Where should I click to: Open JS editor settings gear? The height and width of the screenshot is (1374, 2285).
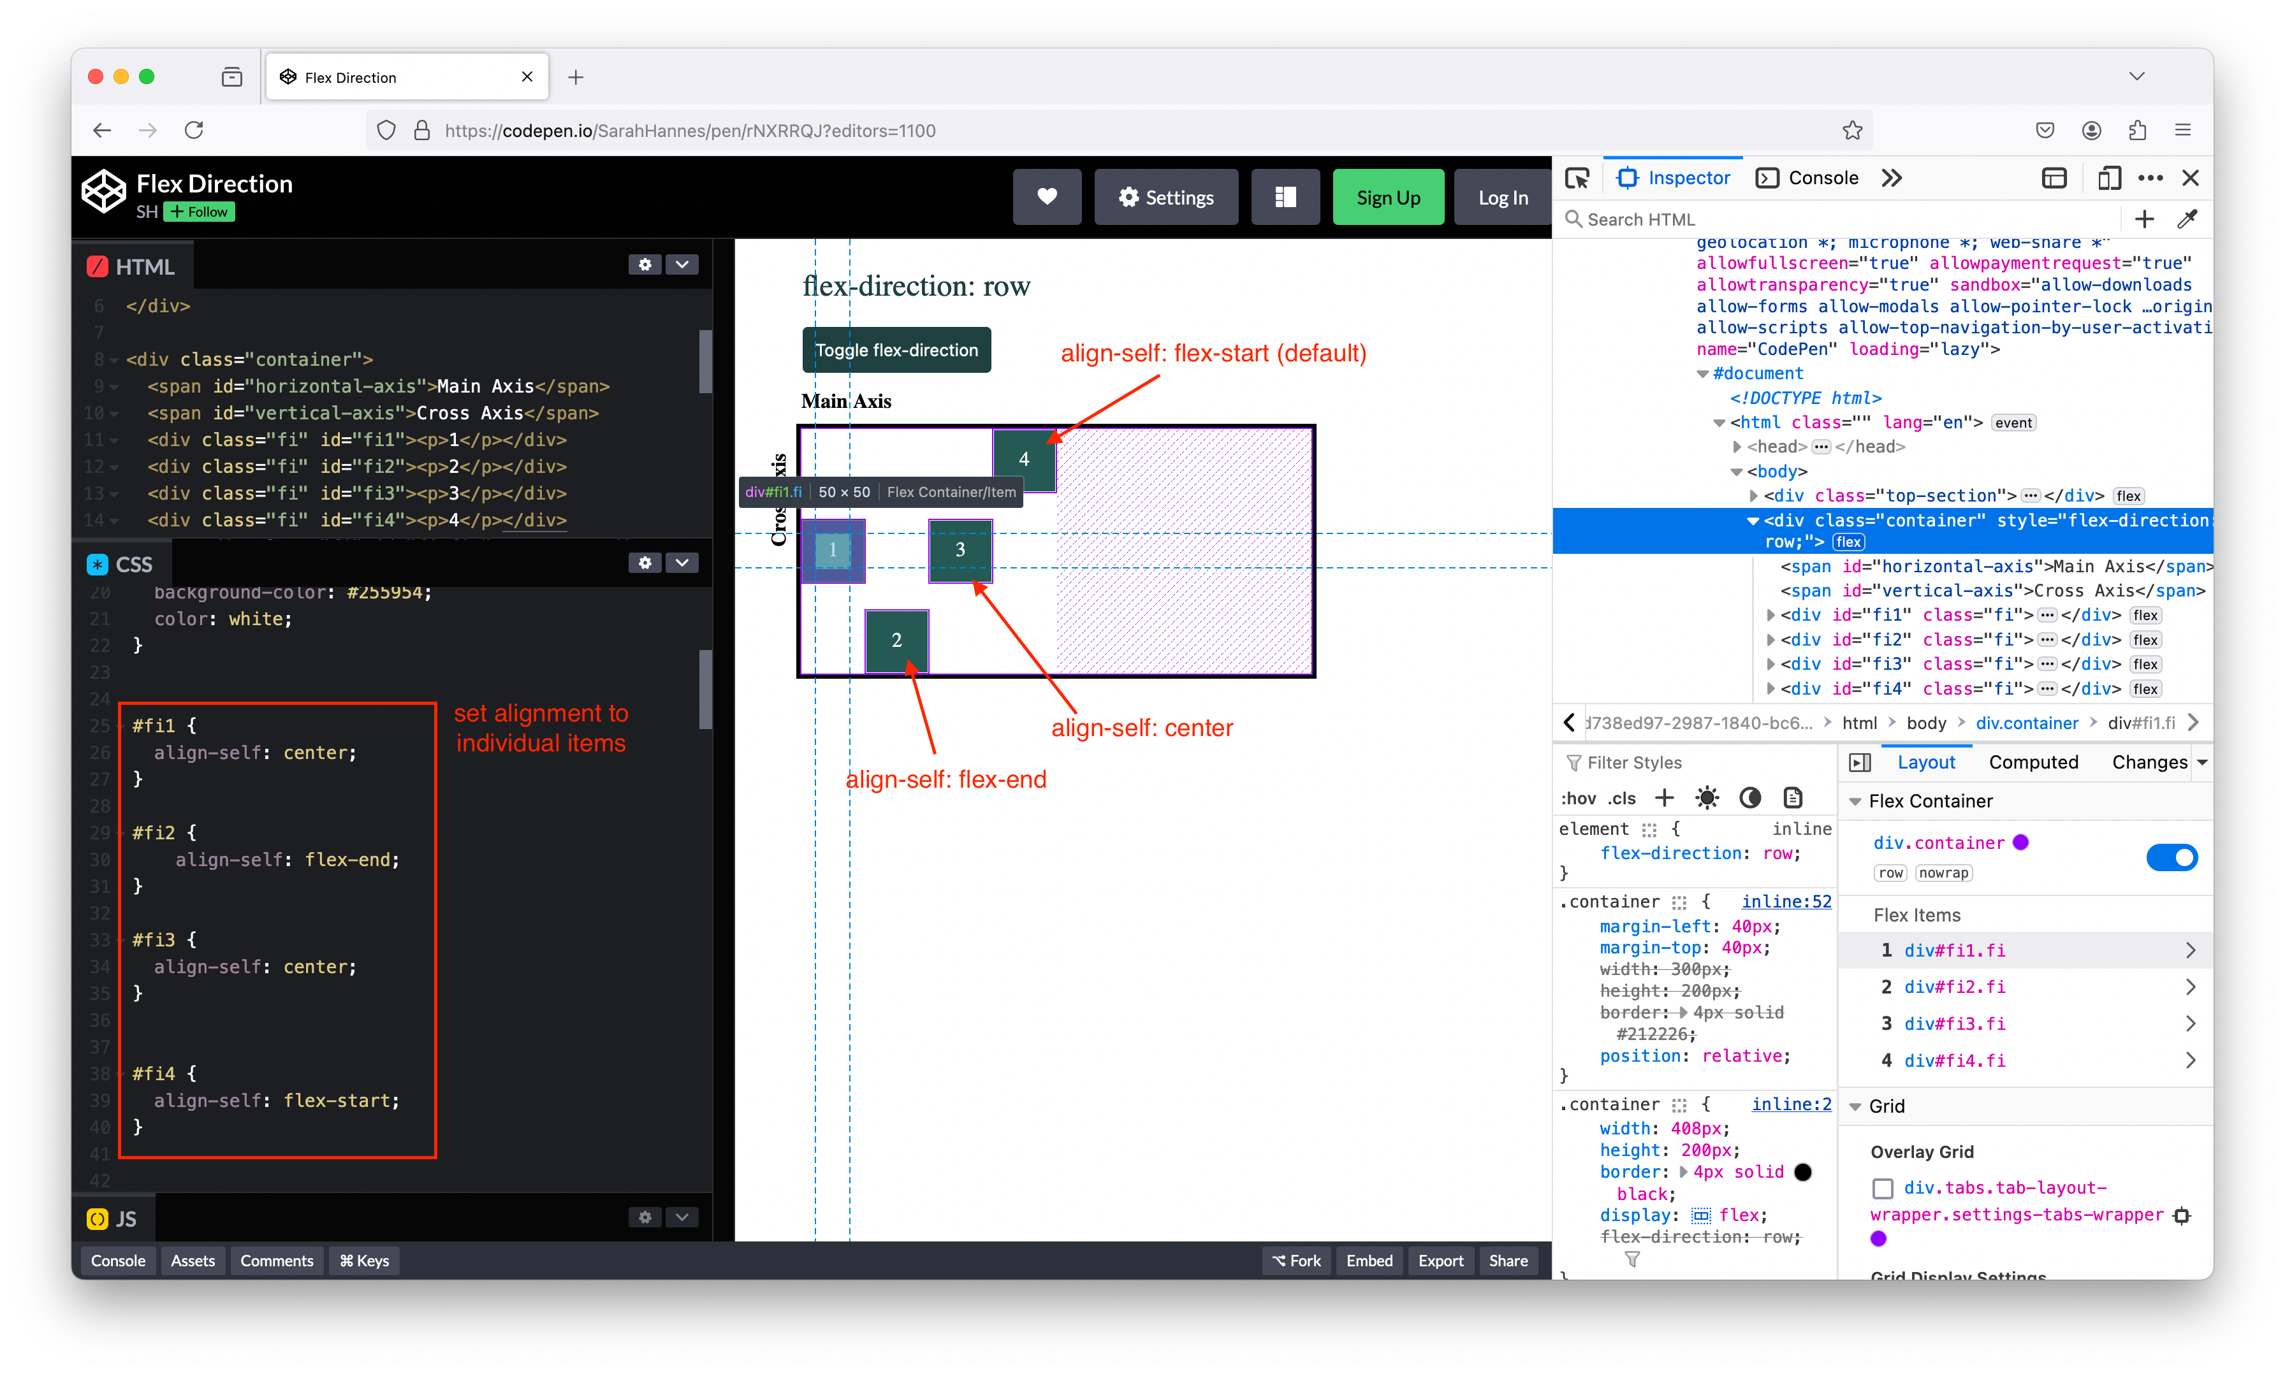point(645,1217)
